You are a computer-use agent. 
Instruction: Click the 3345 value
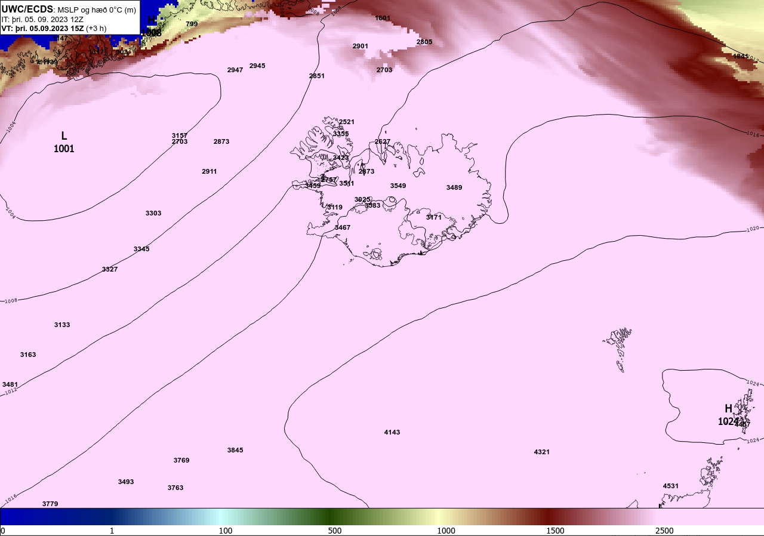coord(141,249)
